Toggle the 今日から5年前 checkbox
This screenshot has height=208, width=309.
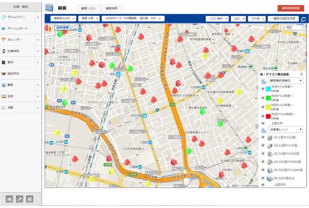click(x=263, y=107)
